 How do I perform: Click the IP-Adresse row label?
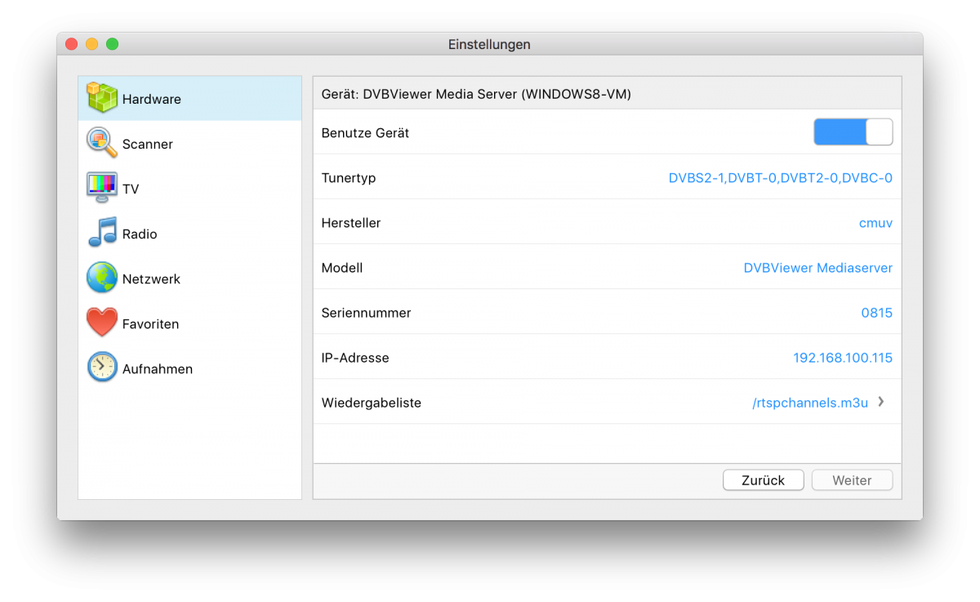coord(355,358)
